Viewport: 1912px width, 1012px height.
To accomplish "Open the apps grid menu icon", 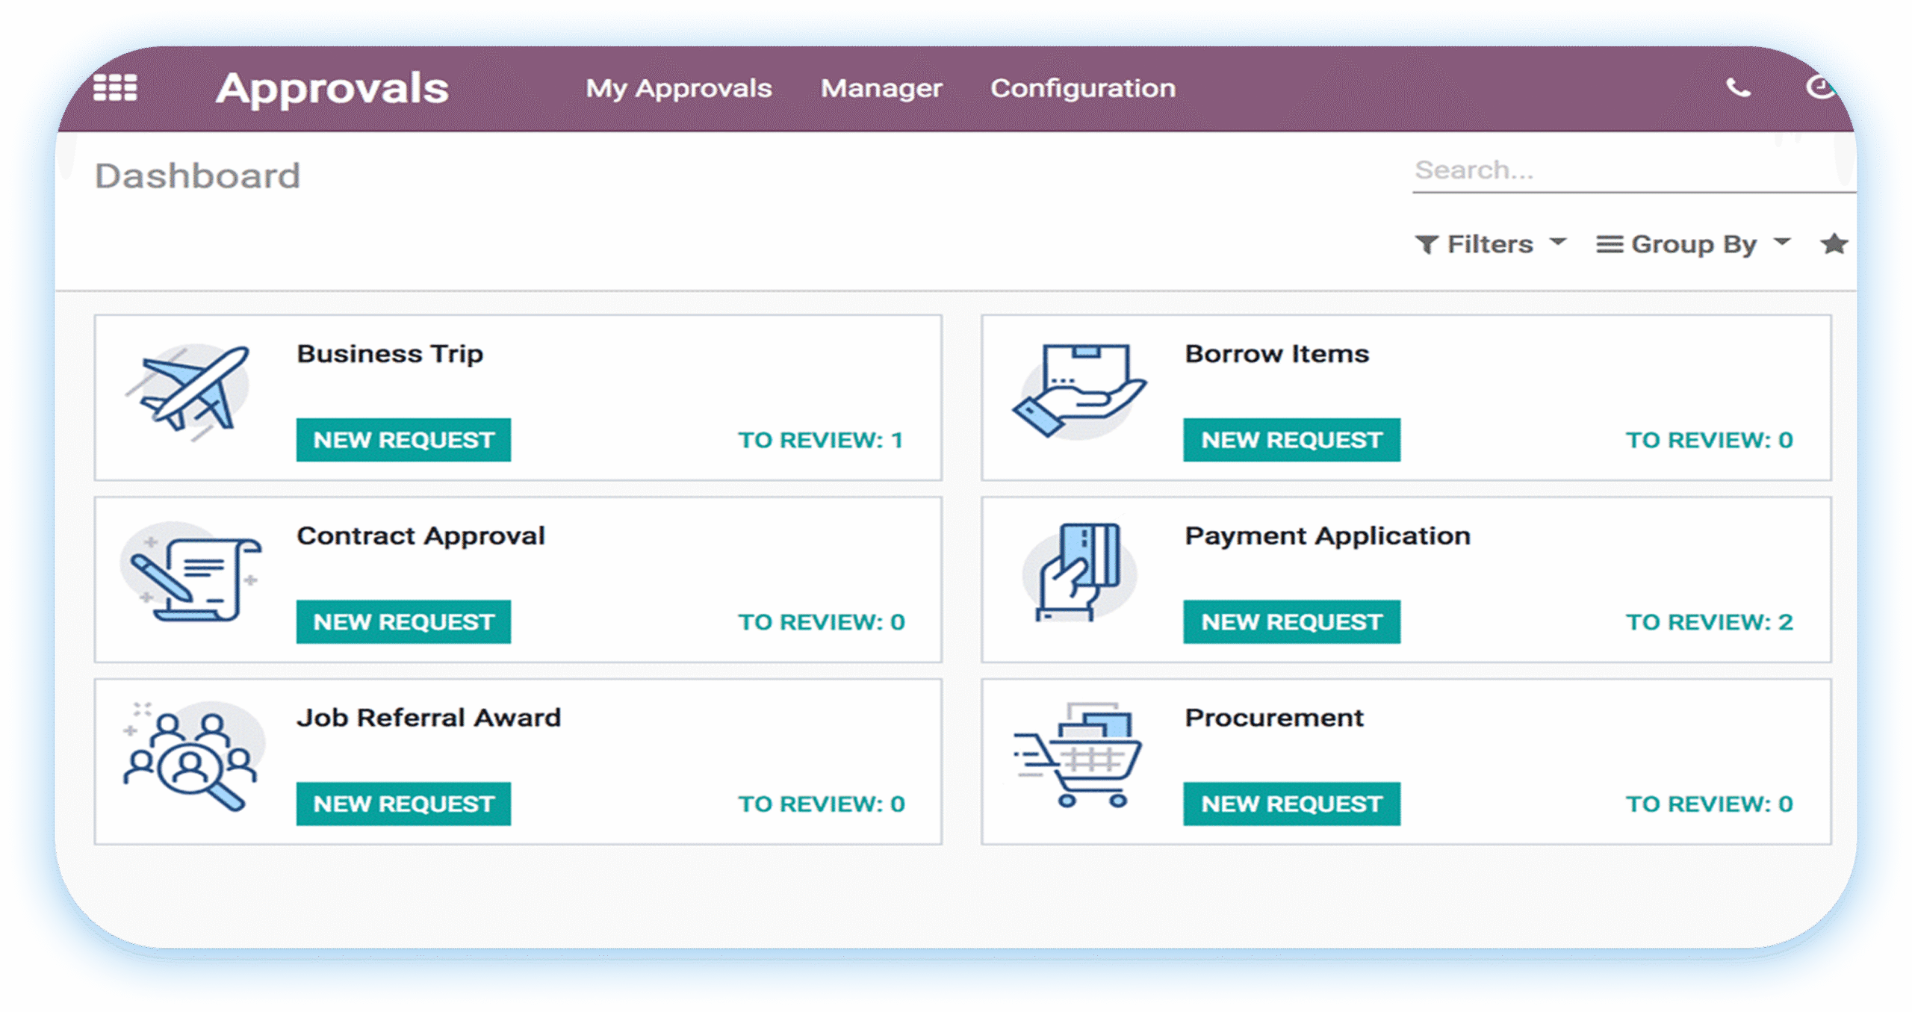I will tap(115, 87).
